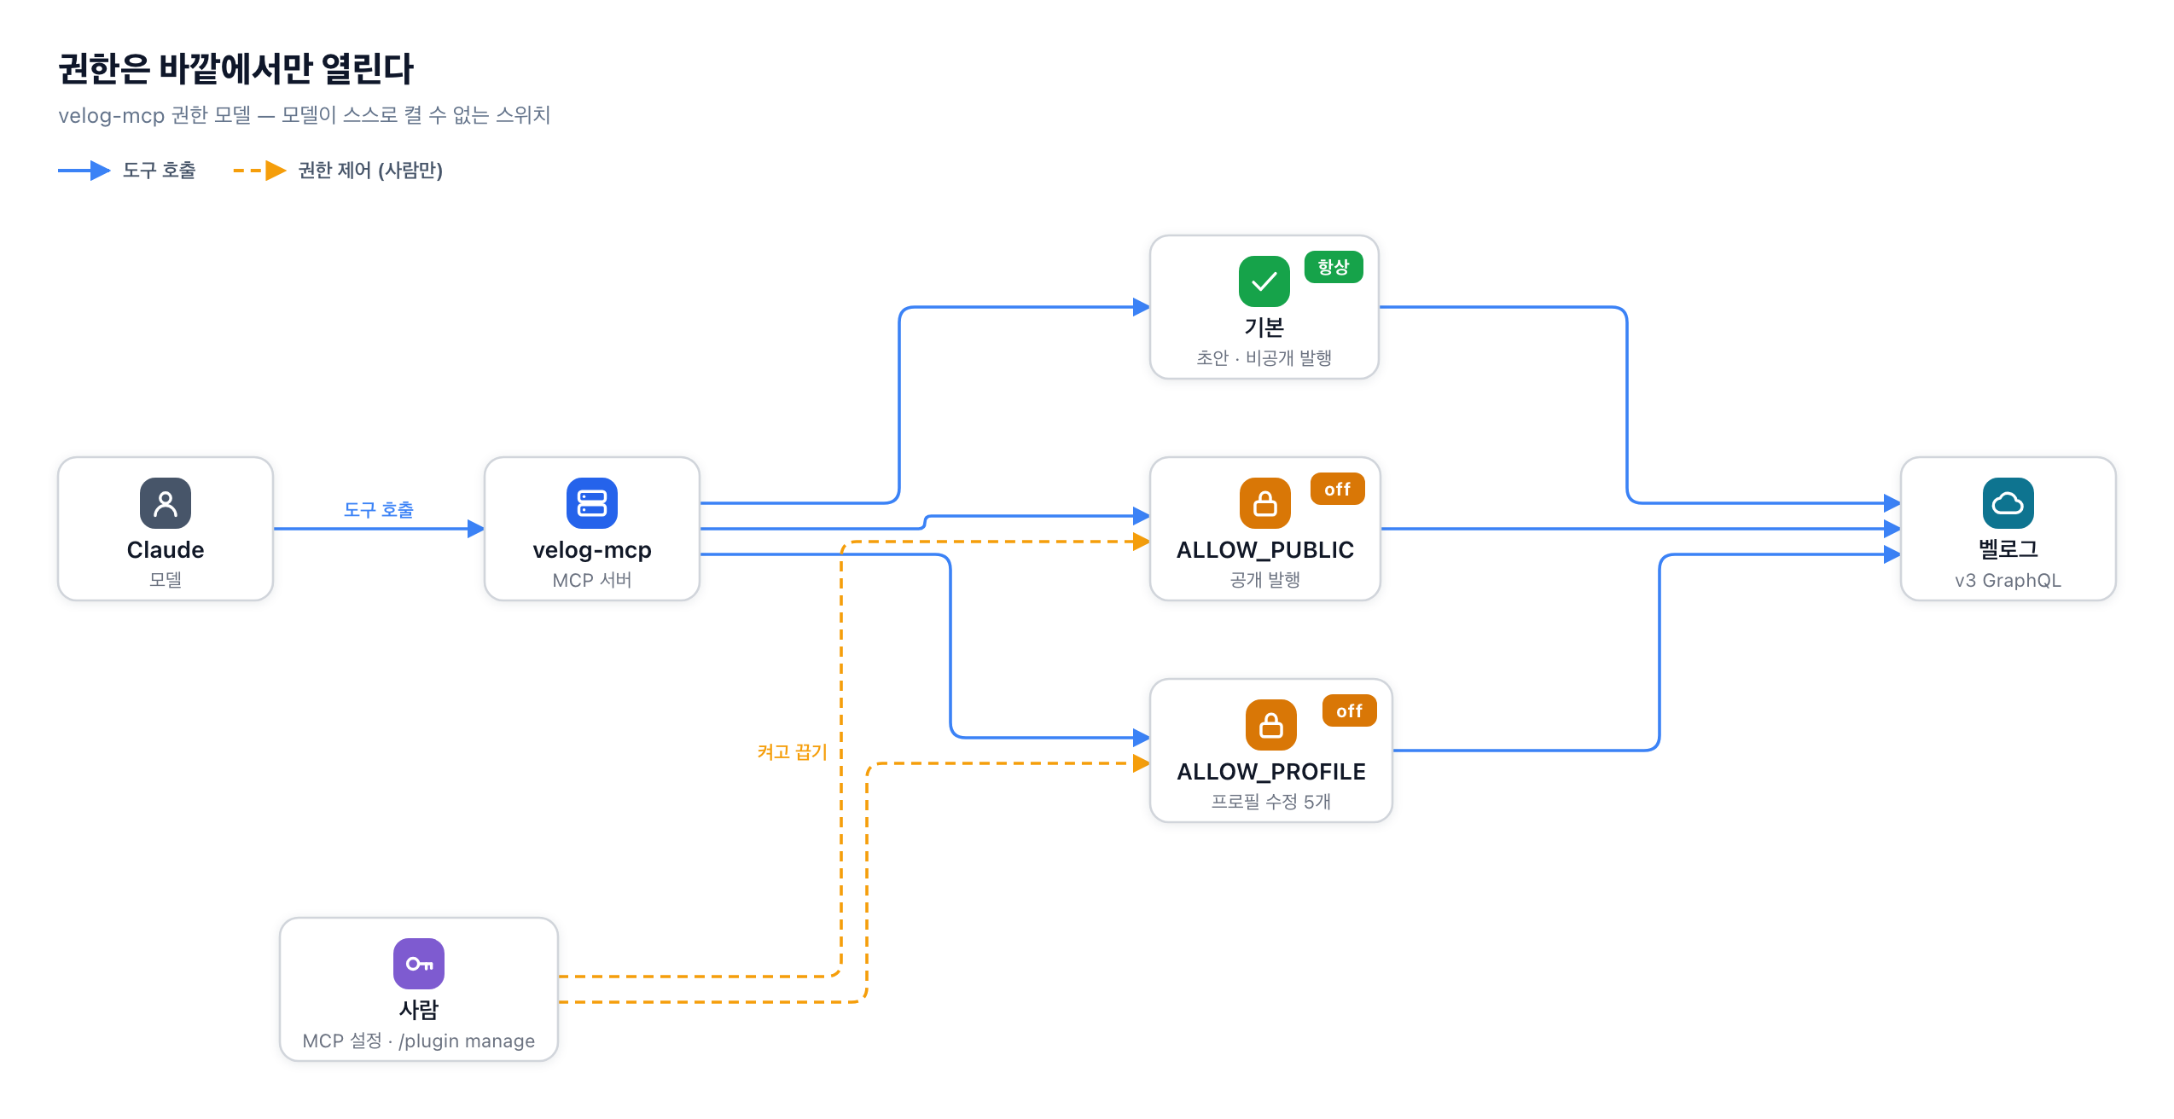The height and width of the screenshot is (1119, 2174).
Task: Toggle the off badge on ALLOW_PUBLIC
Action: [x=1338, y=489]
